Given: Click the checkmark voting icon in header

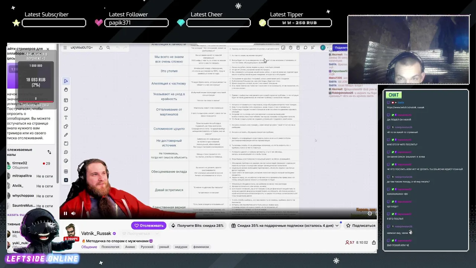Looking at the screenshot, I should tap(283, 48).
